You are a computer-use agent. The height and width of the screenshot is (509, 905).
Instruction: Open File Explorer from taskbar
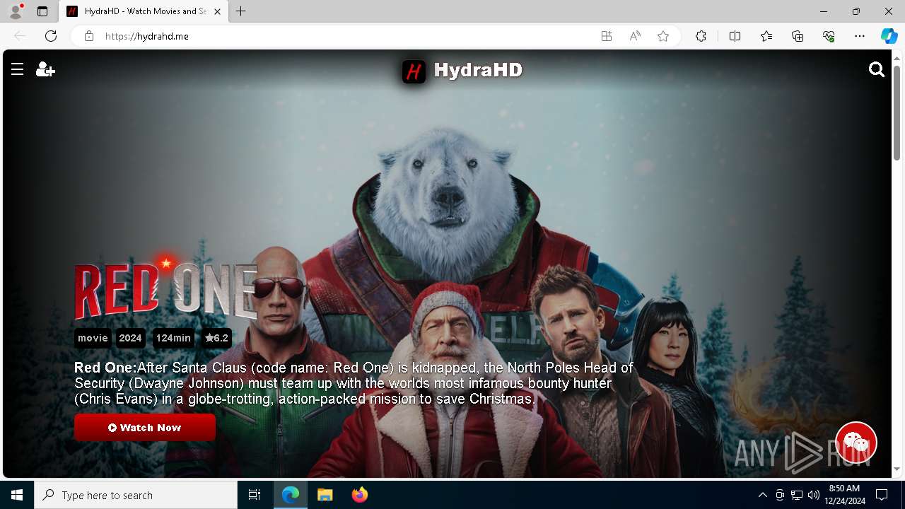tap(325, 495)
